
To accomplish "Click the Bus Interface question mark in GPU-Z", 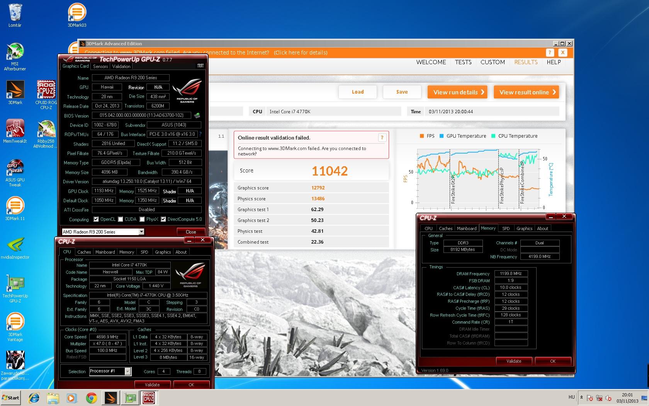I will click(200, 134).
